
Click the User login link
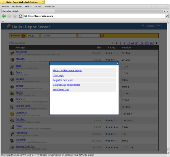58,75
